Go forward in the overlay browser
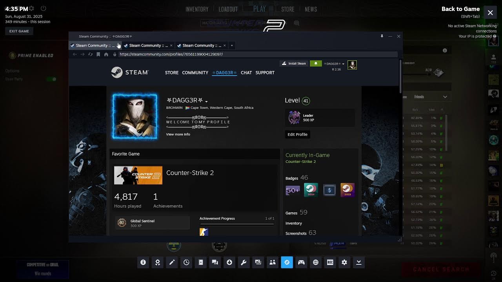Viewport: 502px width, 282px height. (x=82, y=54)
